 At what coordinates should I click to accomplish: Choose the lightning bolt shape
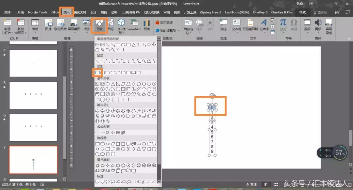click(139, 94)
